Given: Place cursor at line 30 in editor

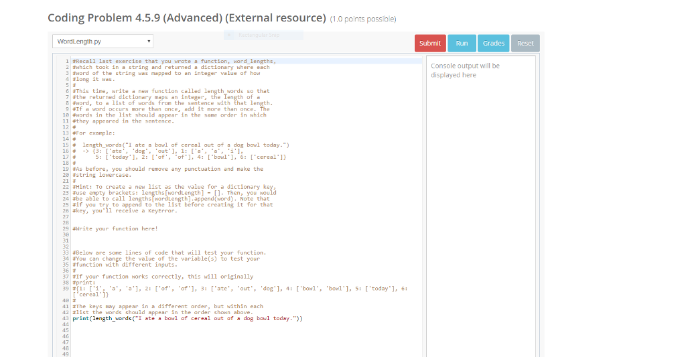Looking at the screenshot, I should 245,235.
